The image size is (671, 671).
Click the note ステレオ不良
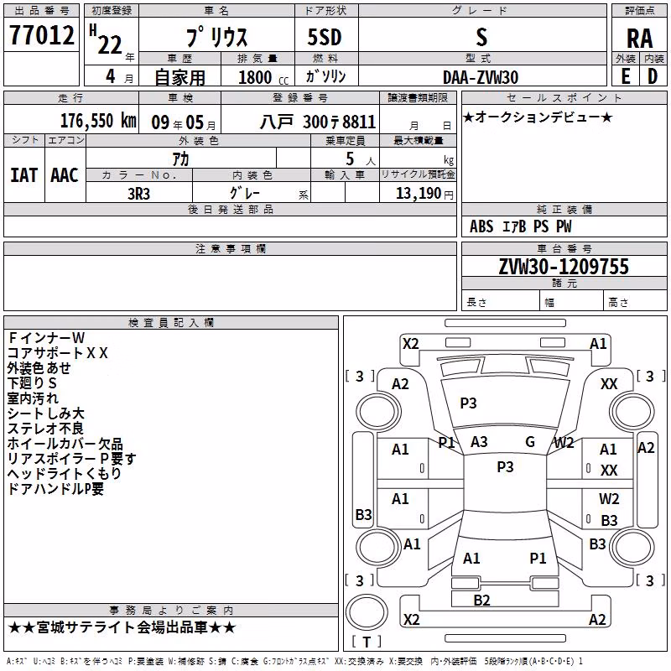point(45,428)
